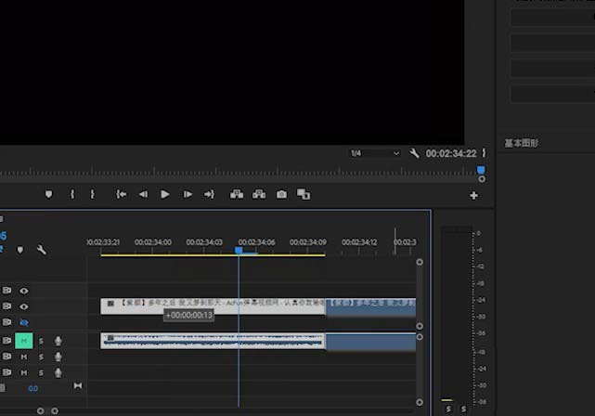This screenshot has height=416, width=595.
Task: Play the sequence in the program monitor
Action: click(x=165, y=194)
